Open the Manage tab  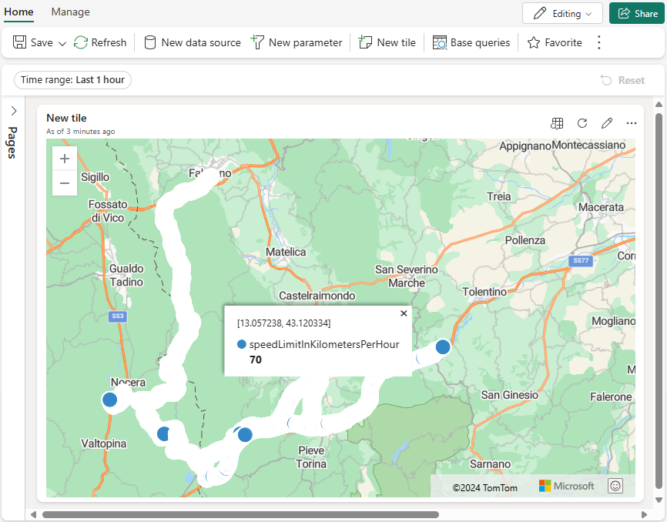[x=71, y=12]
